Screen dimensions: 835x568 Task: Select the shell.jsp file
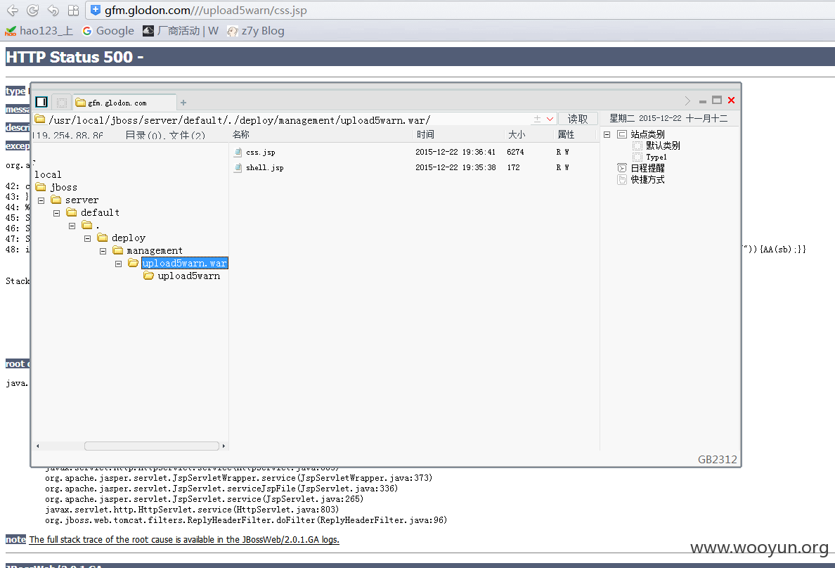(265, 168)
